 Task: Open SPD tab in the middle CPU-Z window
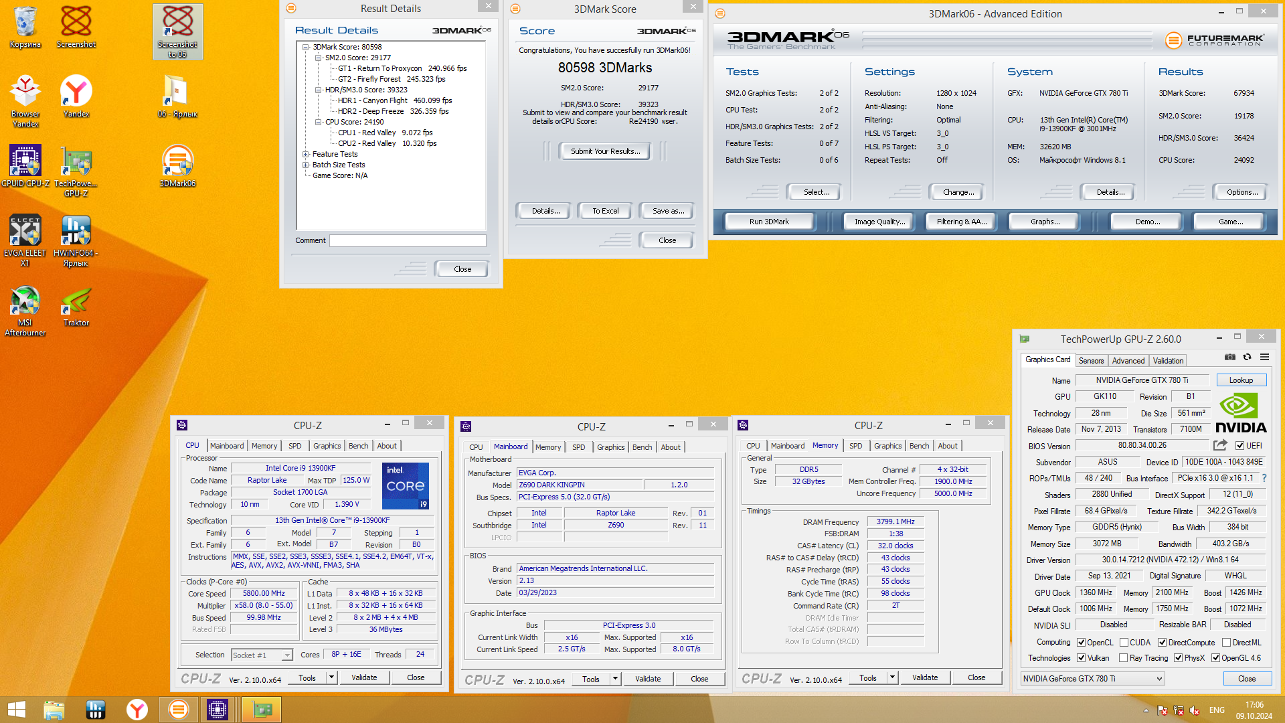(579, 447)
